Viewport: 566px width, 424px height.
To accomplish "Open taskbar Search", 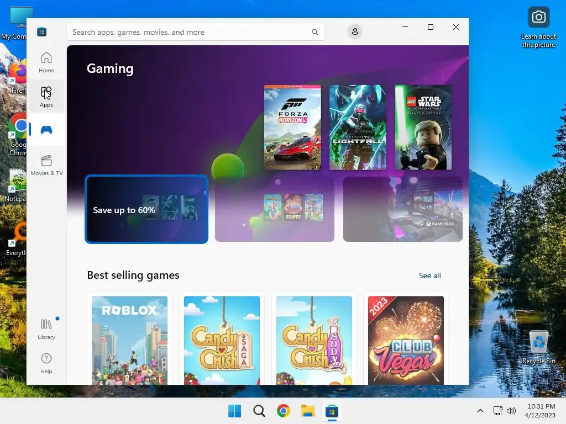I will click(259, 411).
